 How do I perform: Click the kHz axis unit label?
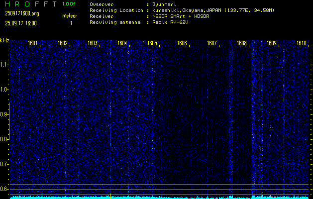4,40
